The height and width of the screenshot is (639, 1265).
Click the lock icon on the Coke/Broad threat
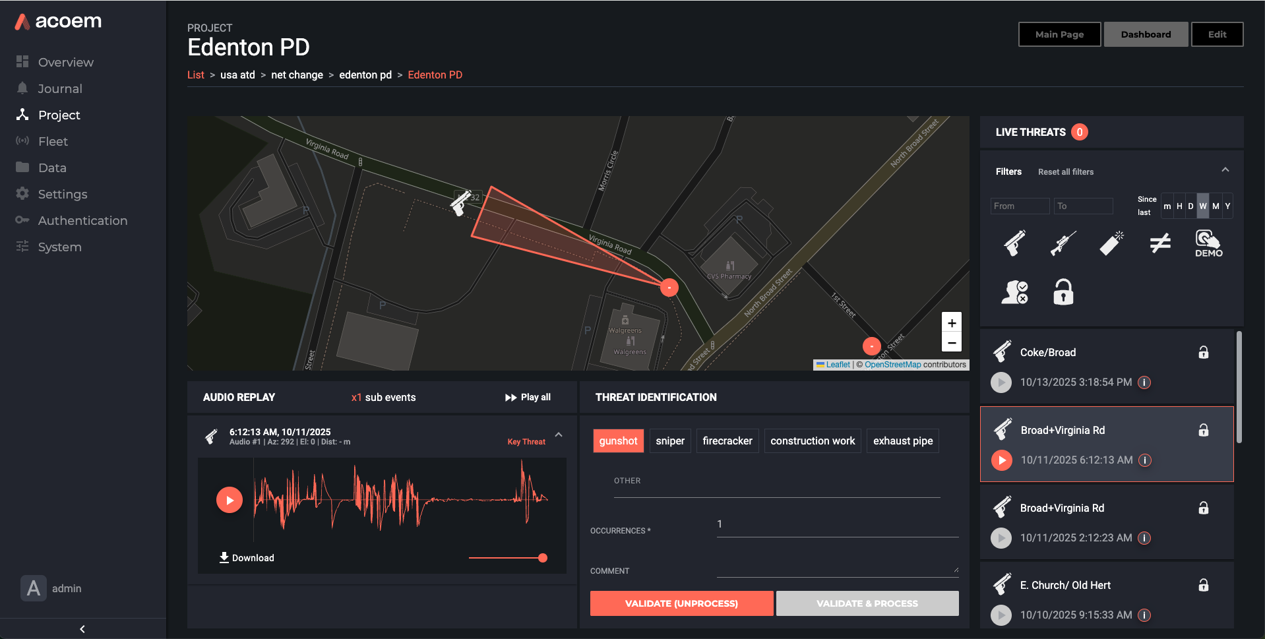pos(1203,351)
